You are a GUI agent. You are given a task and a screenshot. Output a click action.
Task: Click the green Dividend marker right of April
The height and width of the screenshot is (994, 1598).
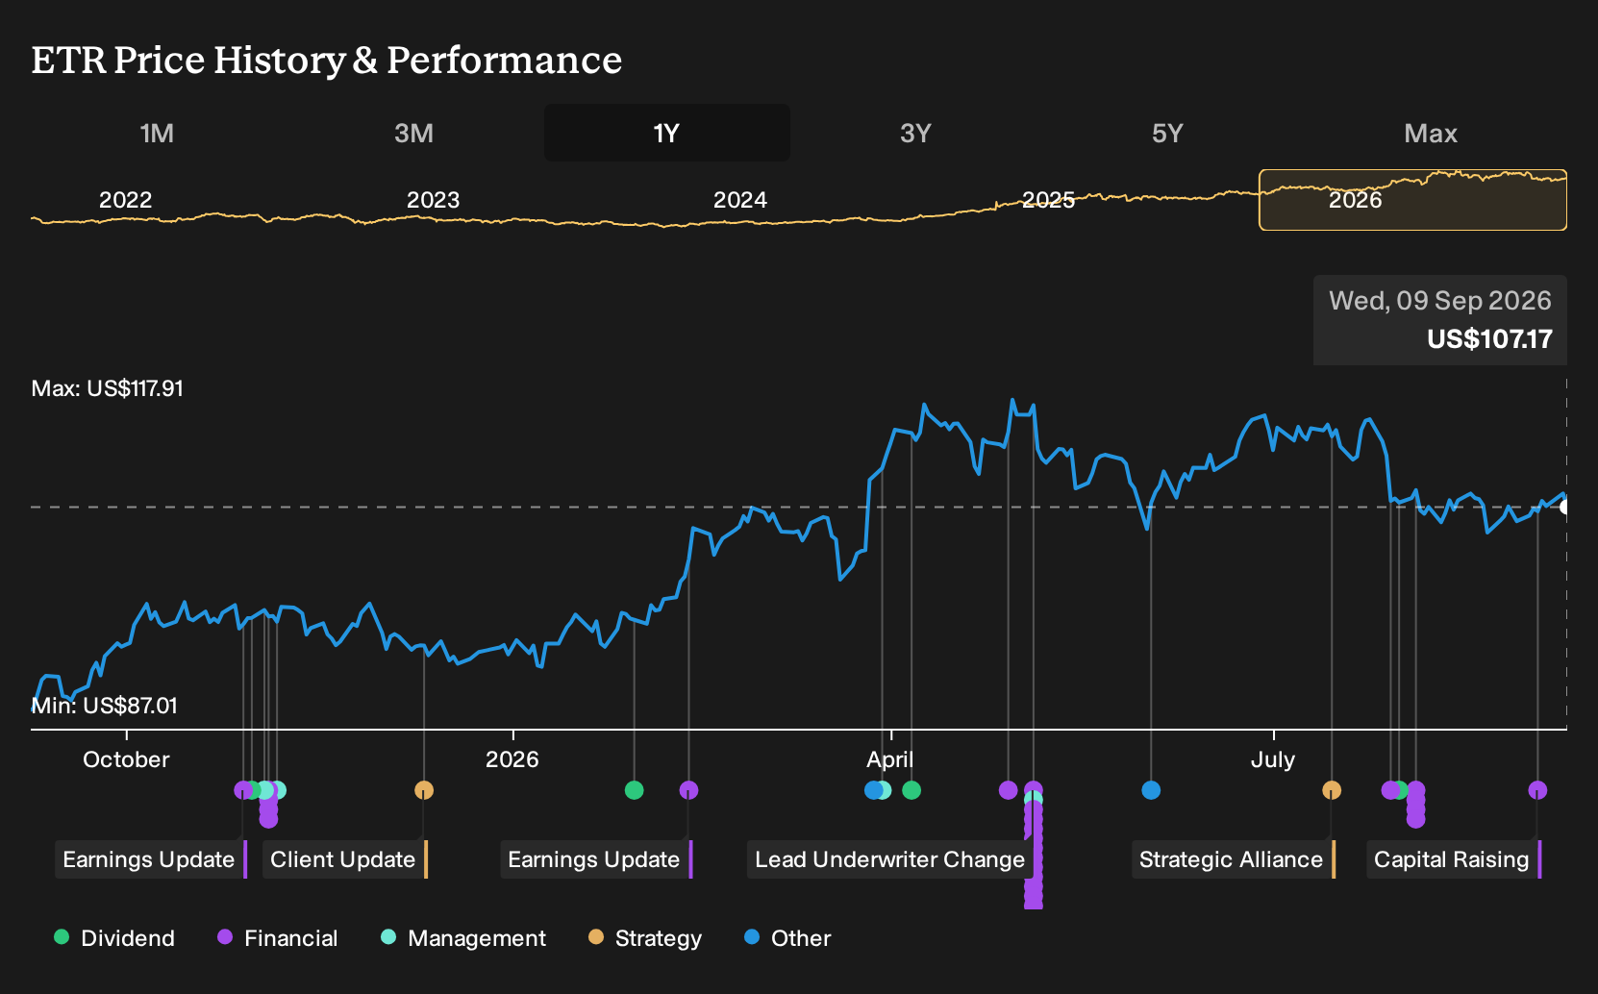click(x=911, y=790)
